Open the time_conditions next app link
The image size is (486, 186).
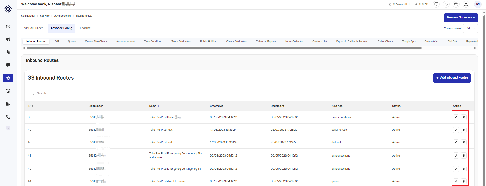341,117
